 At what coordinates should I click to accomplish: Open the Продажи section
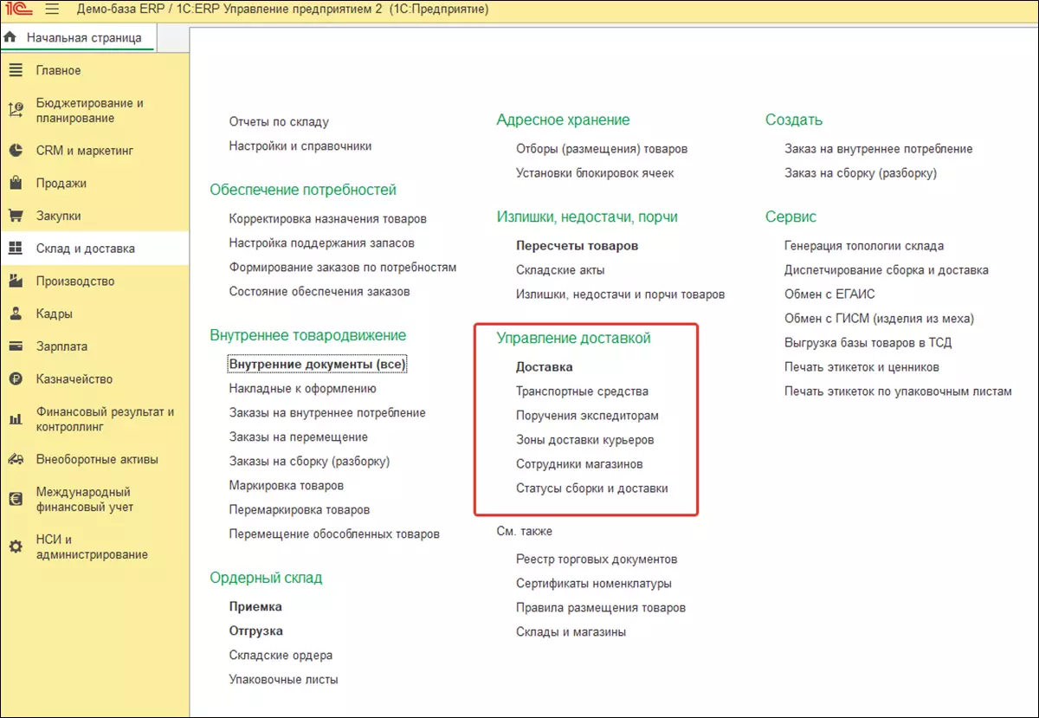(61, 184)
